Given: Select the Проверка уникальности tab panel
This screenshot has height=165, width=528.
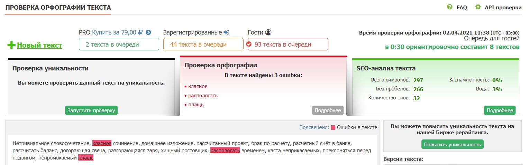Looking at the screenshot, I should tap(91, 87).
